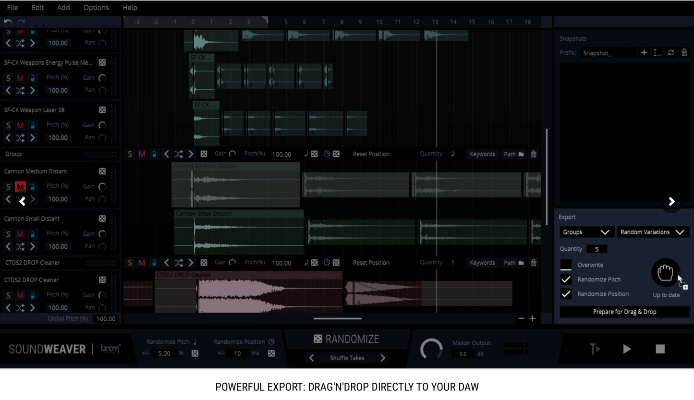Enable the Overwrite checkbox in the Export panel
This screenshot has width=694, height=400.
pyautogui.click(x=566, y=265)
